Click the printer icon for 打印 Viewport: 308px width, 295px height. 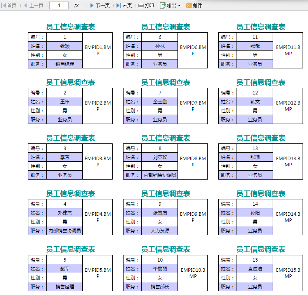click(141, 5)
